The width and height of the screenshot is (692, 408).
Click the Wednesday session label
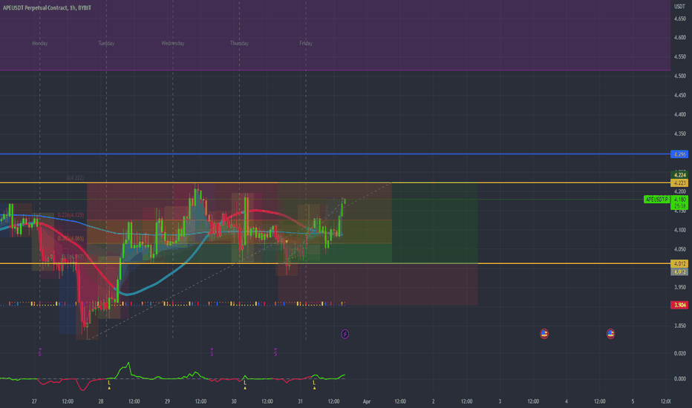[173, 43]
